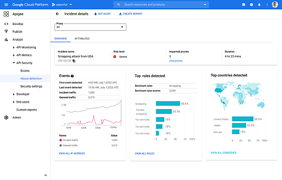Open Cloud Shell terminal icon
Image resolution: width=282 pixels, height=180 pixels.
tap(244, 5)
